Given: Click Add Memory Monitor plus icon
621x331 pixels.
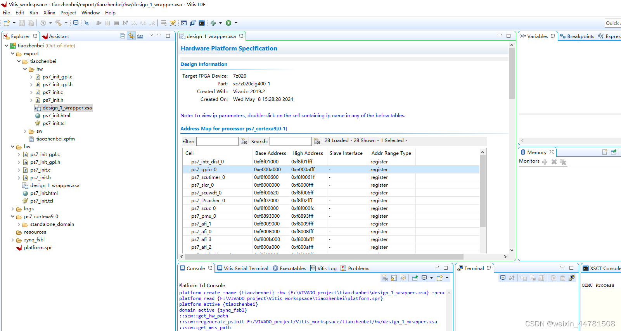Looking at the screenshot, I should pyautogui.click(x=545, y=162).
